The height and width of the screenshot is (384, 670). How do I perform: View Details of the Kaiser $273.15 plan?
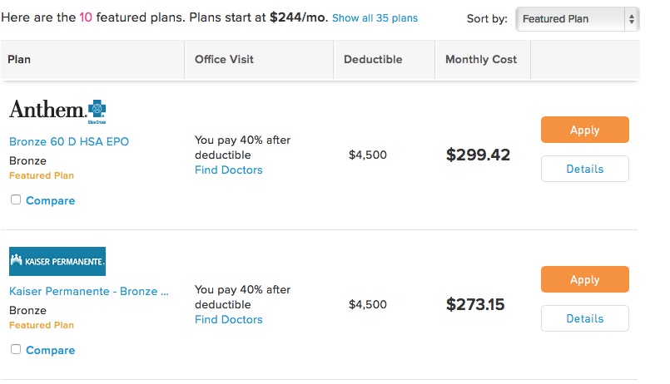pos(584,318)
